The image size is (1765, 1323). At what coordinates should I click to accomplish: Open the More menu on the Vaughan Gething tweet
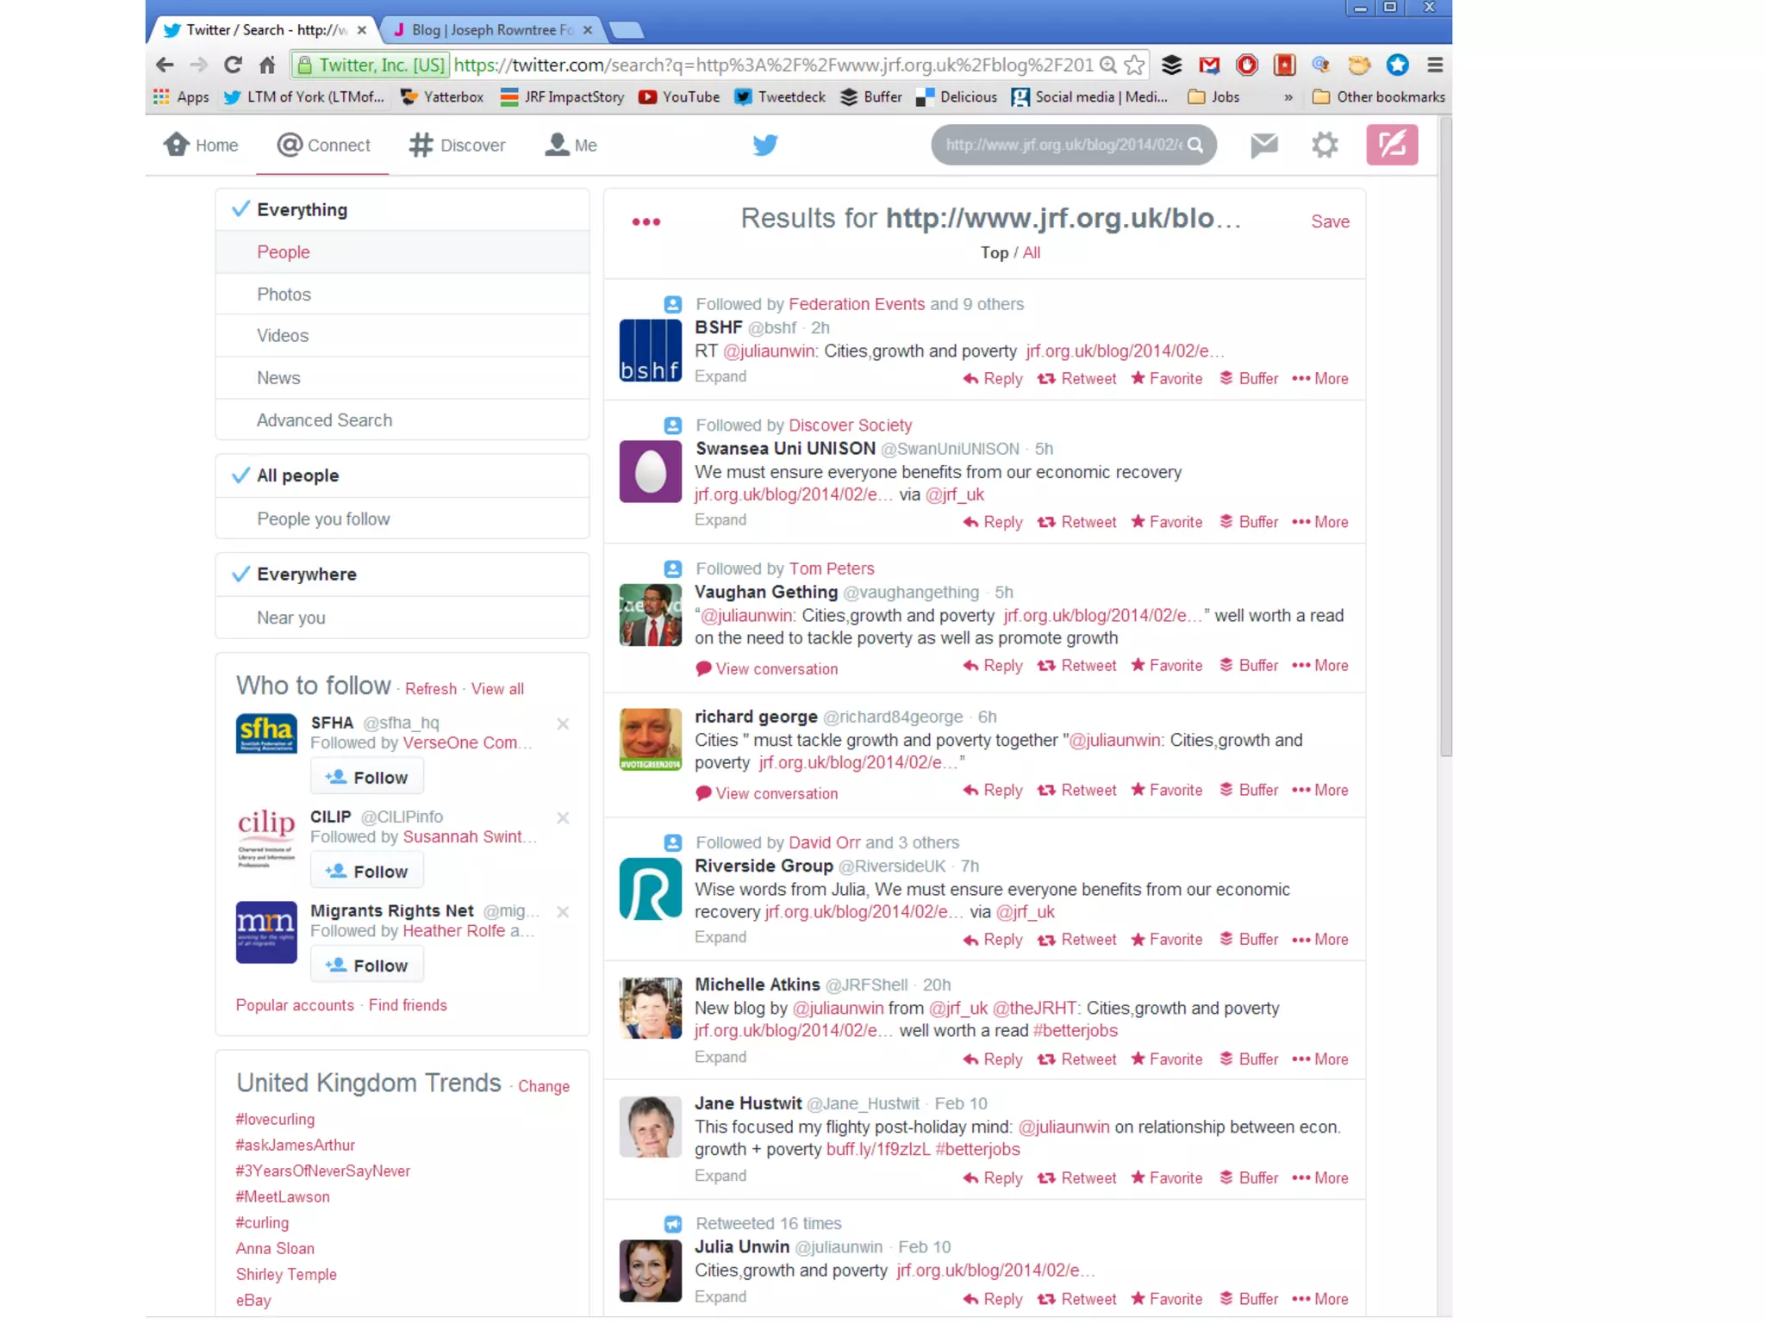pos(1320,665)
